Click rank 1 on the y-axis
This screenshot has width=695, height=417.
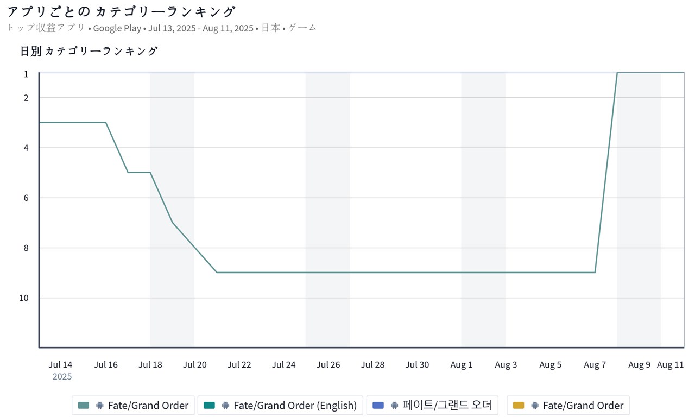[x=26, y=74]
